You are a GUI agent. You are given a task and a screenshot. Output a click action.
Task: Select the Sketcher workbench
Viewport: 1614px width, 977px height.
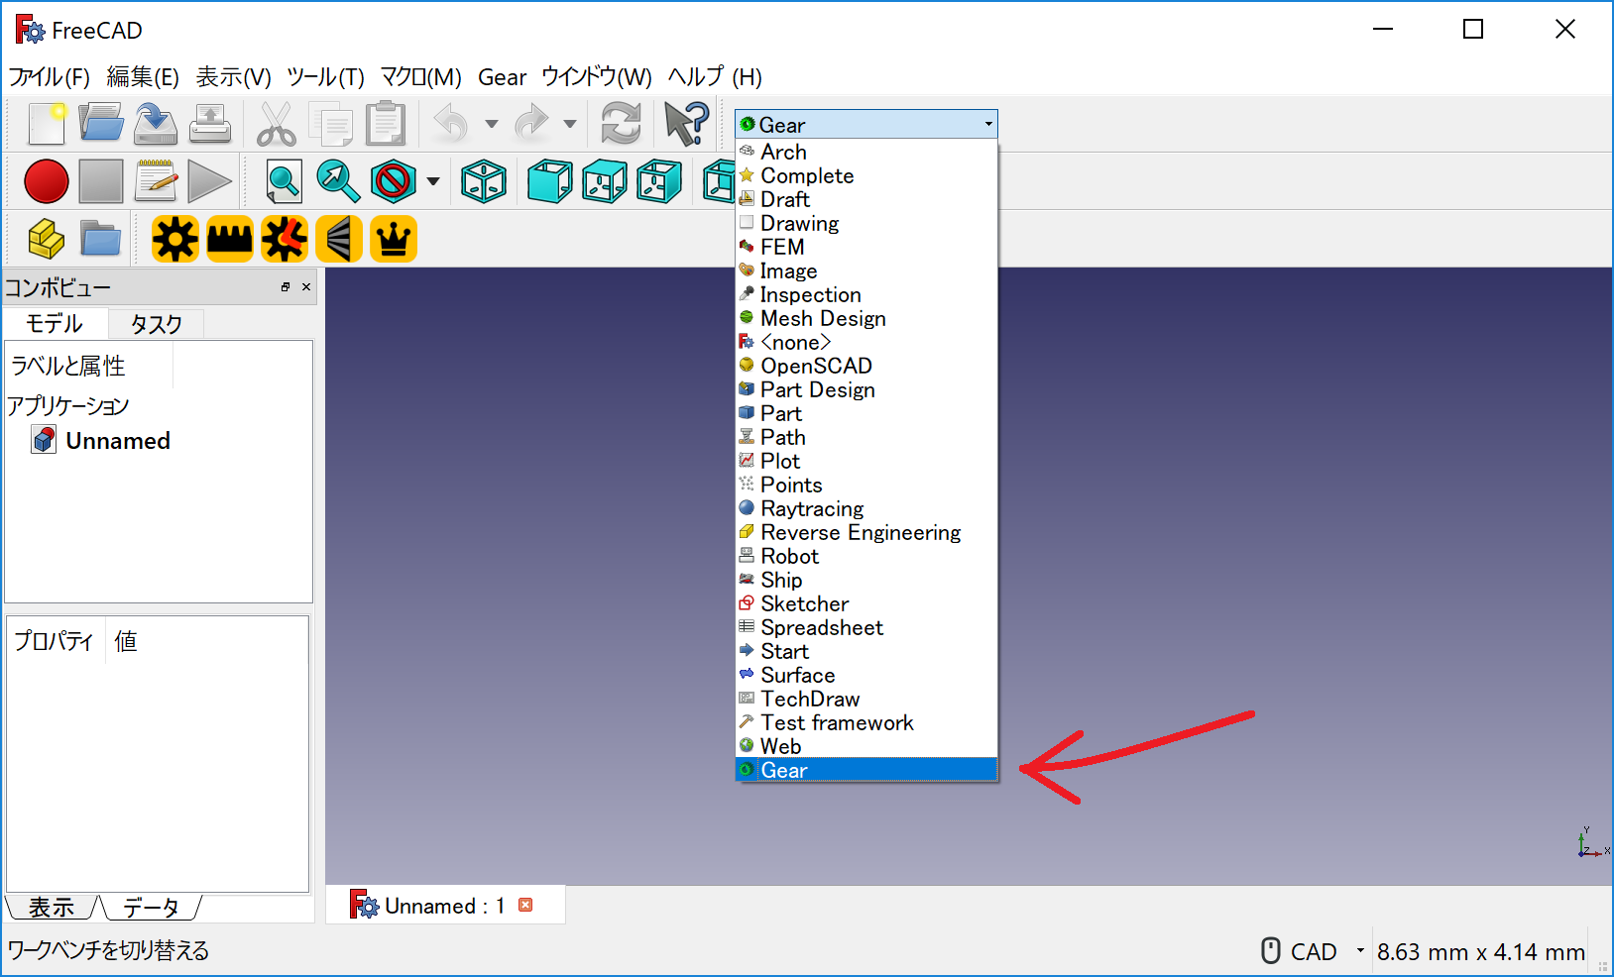click(x=865, y=603)
